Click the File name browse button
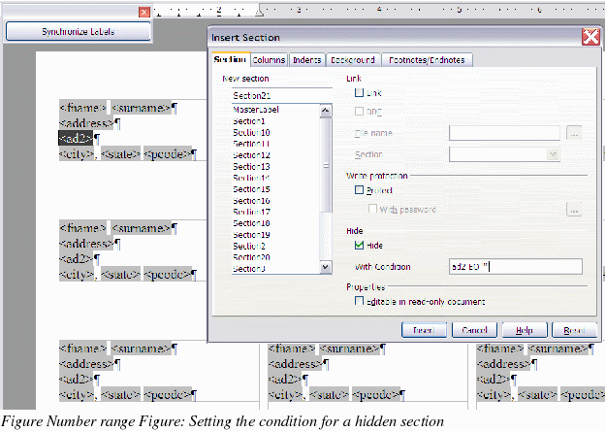This screenshot has width=606, height=432. [x=574, y=133]
